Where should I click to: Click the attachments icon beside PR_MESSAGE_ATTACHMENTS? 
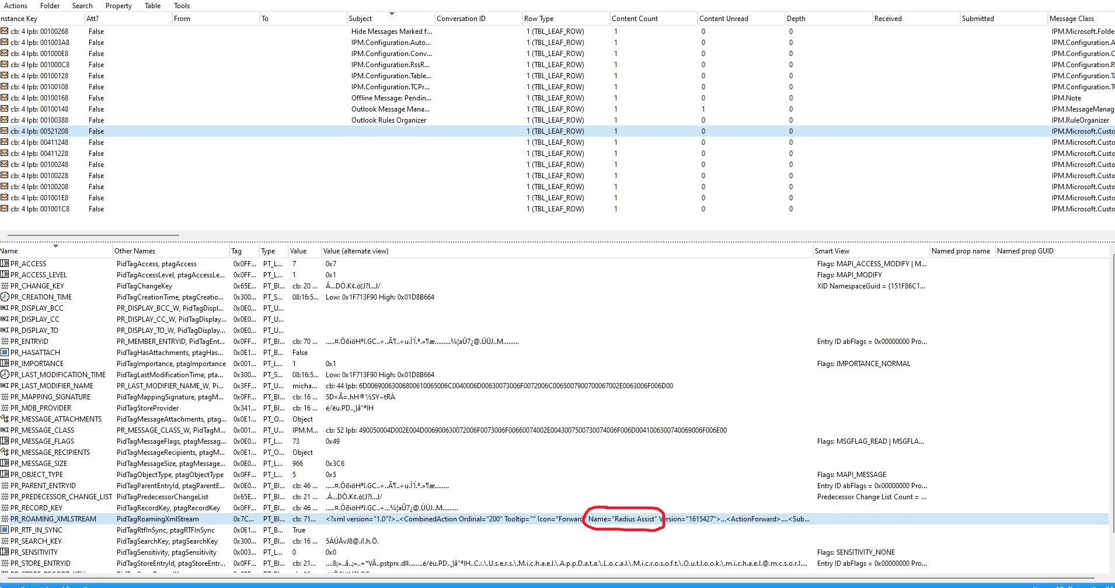[x=5, y=419]
